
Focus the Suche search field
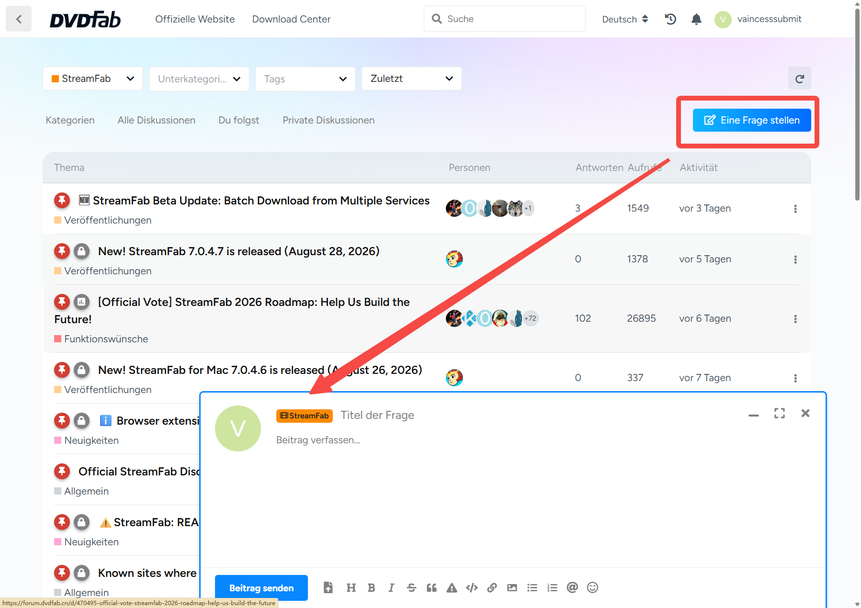pos(505,19)
